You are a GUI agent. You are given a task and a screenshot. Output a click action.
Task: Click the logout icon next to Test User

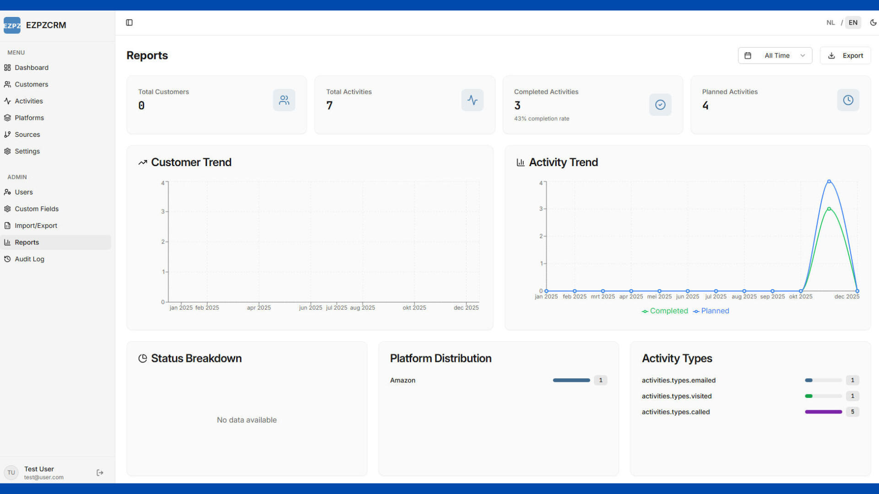pos(100,473)
